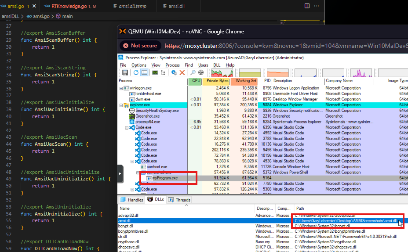Click the Not secure warning chip

coord(140,46)
